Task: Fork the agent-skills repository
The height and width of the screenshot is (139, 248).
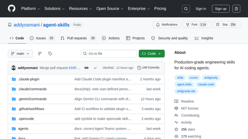Action: click(196, 25)
